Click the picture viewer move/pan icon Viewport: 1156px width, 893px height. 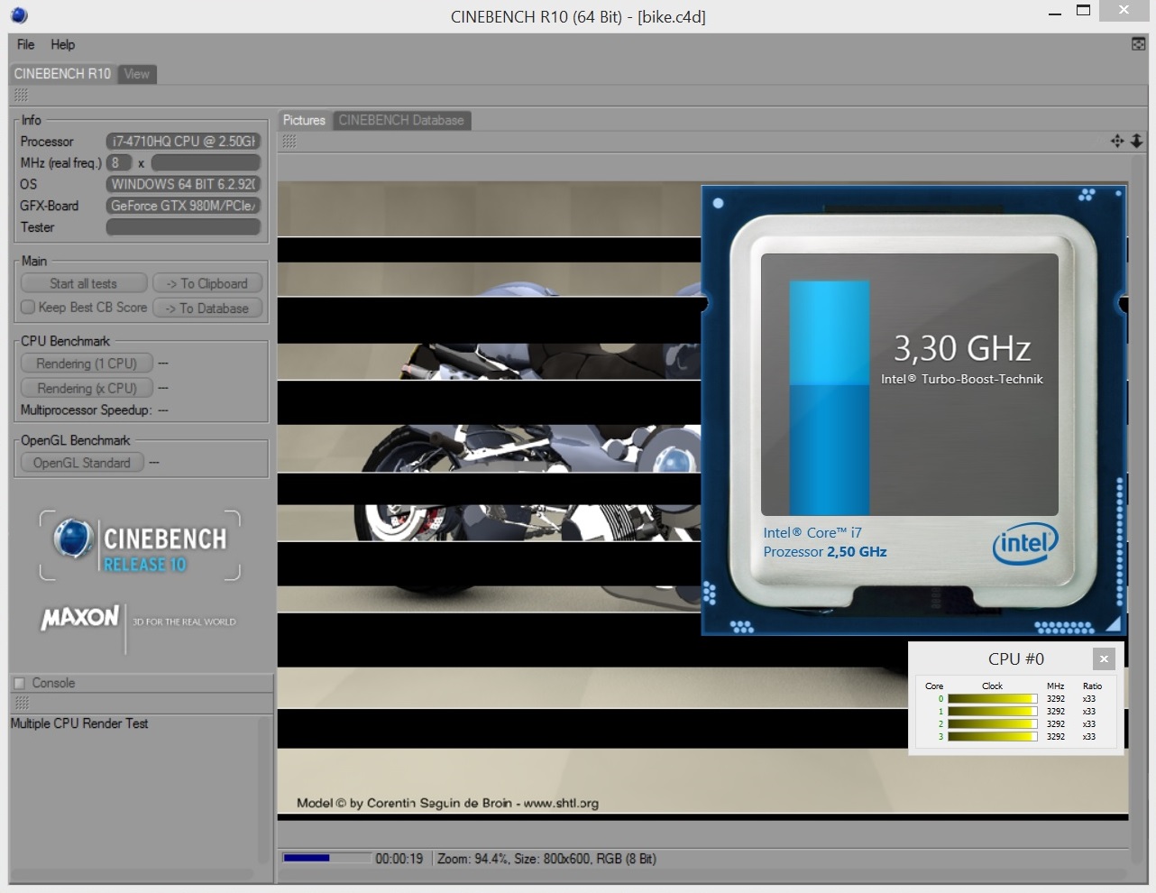pyautogui.click(x=1117, y=141)
